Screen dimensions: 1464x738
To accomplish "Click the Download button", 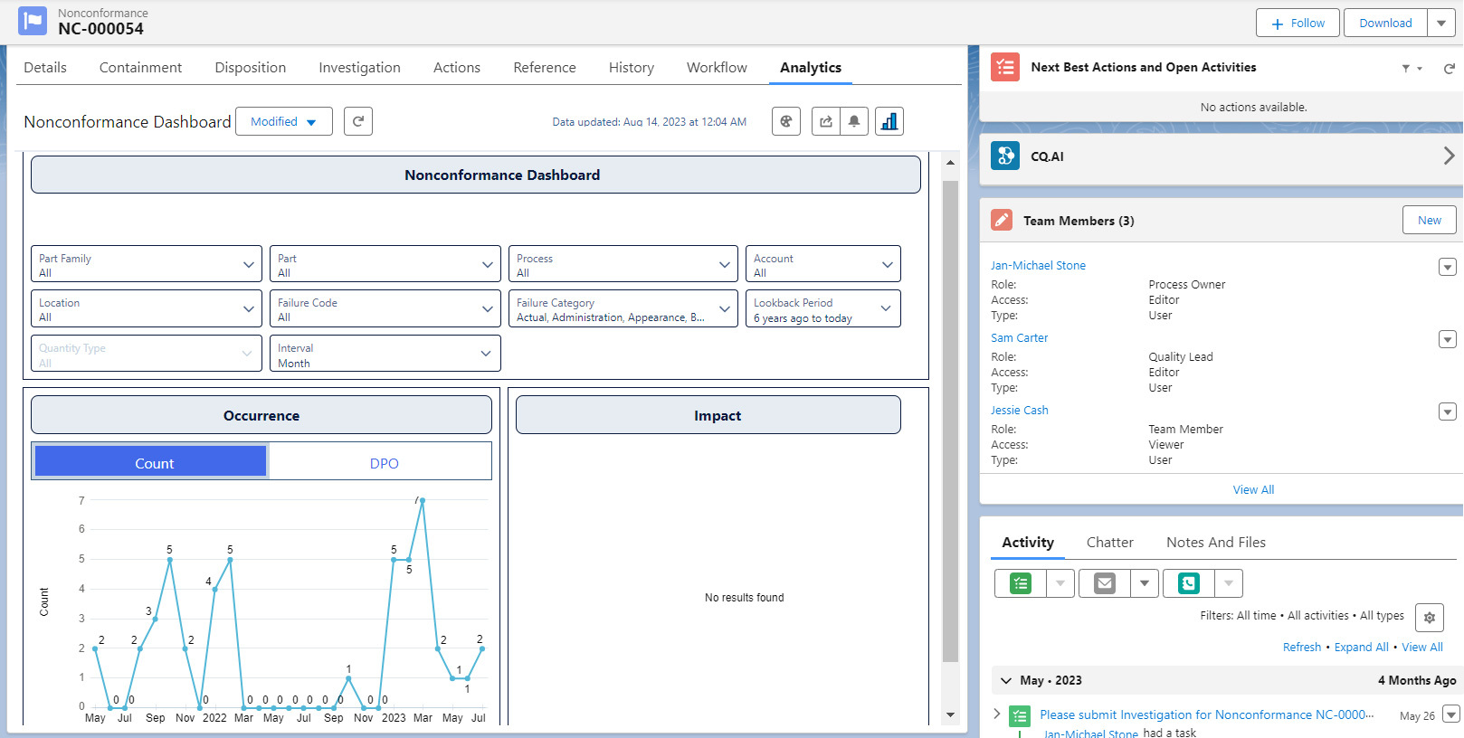I will point(1385,24).
